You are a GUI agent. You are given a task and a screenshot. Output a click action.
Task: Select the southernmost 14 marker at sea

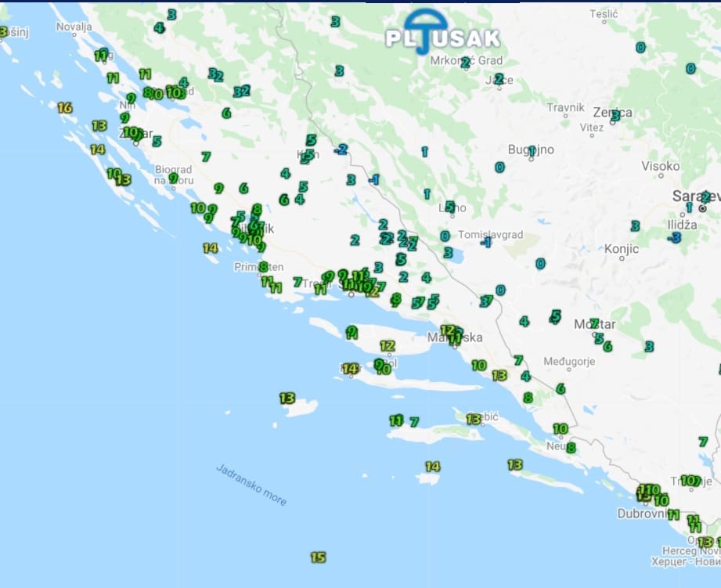point(432,467)
